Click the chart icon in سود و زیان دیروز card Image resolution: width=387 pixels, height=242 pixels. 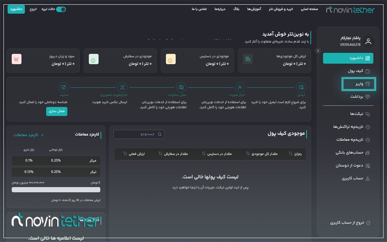(16, 59)
